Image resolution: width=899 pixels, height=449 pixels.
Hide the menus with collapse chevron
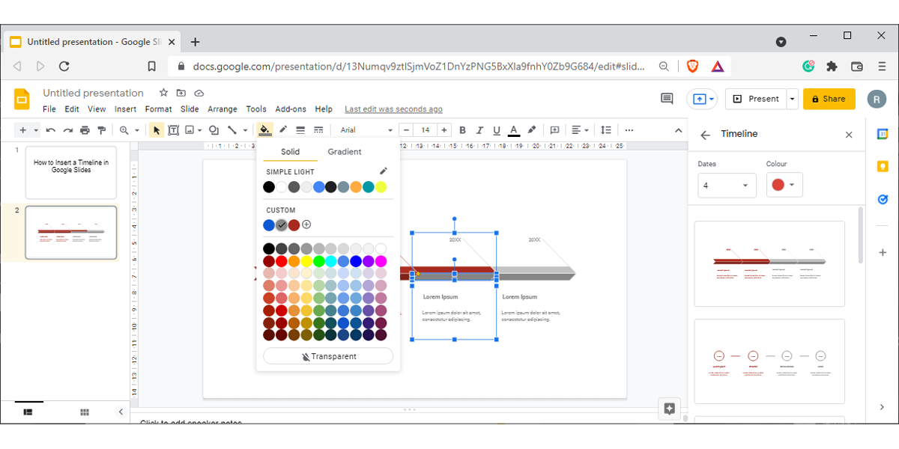point(678,130)
